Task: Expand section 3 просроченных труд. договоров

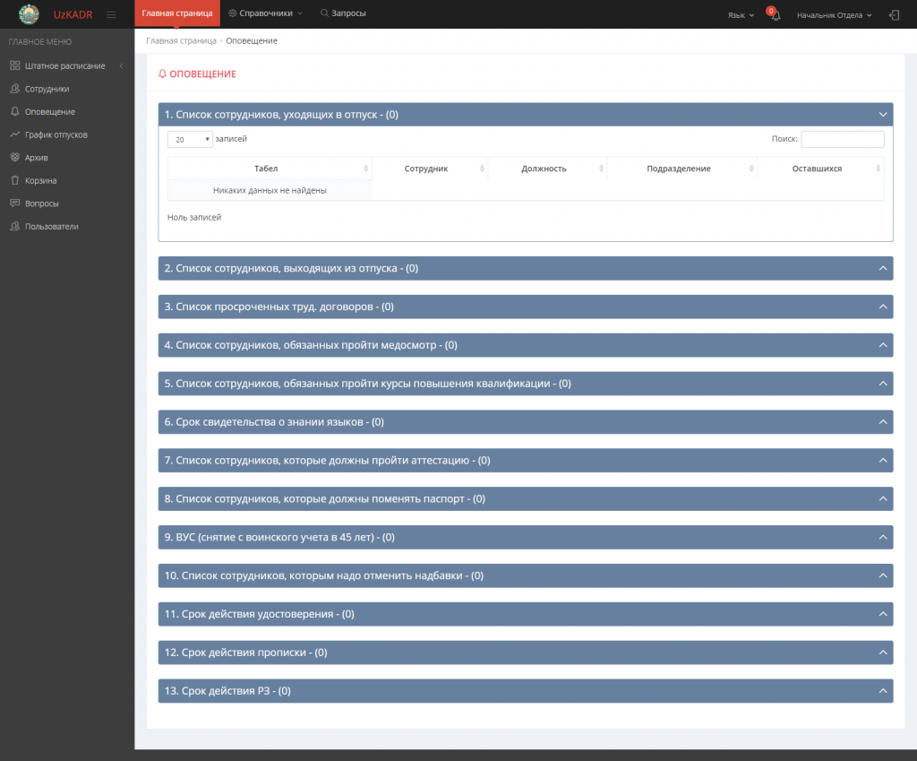Action: tap(525, 307)
